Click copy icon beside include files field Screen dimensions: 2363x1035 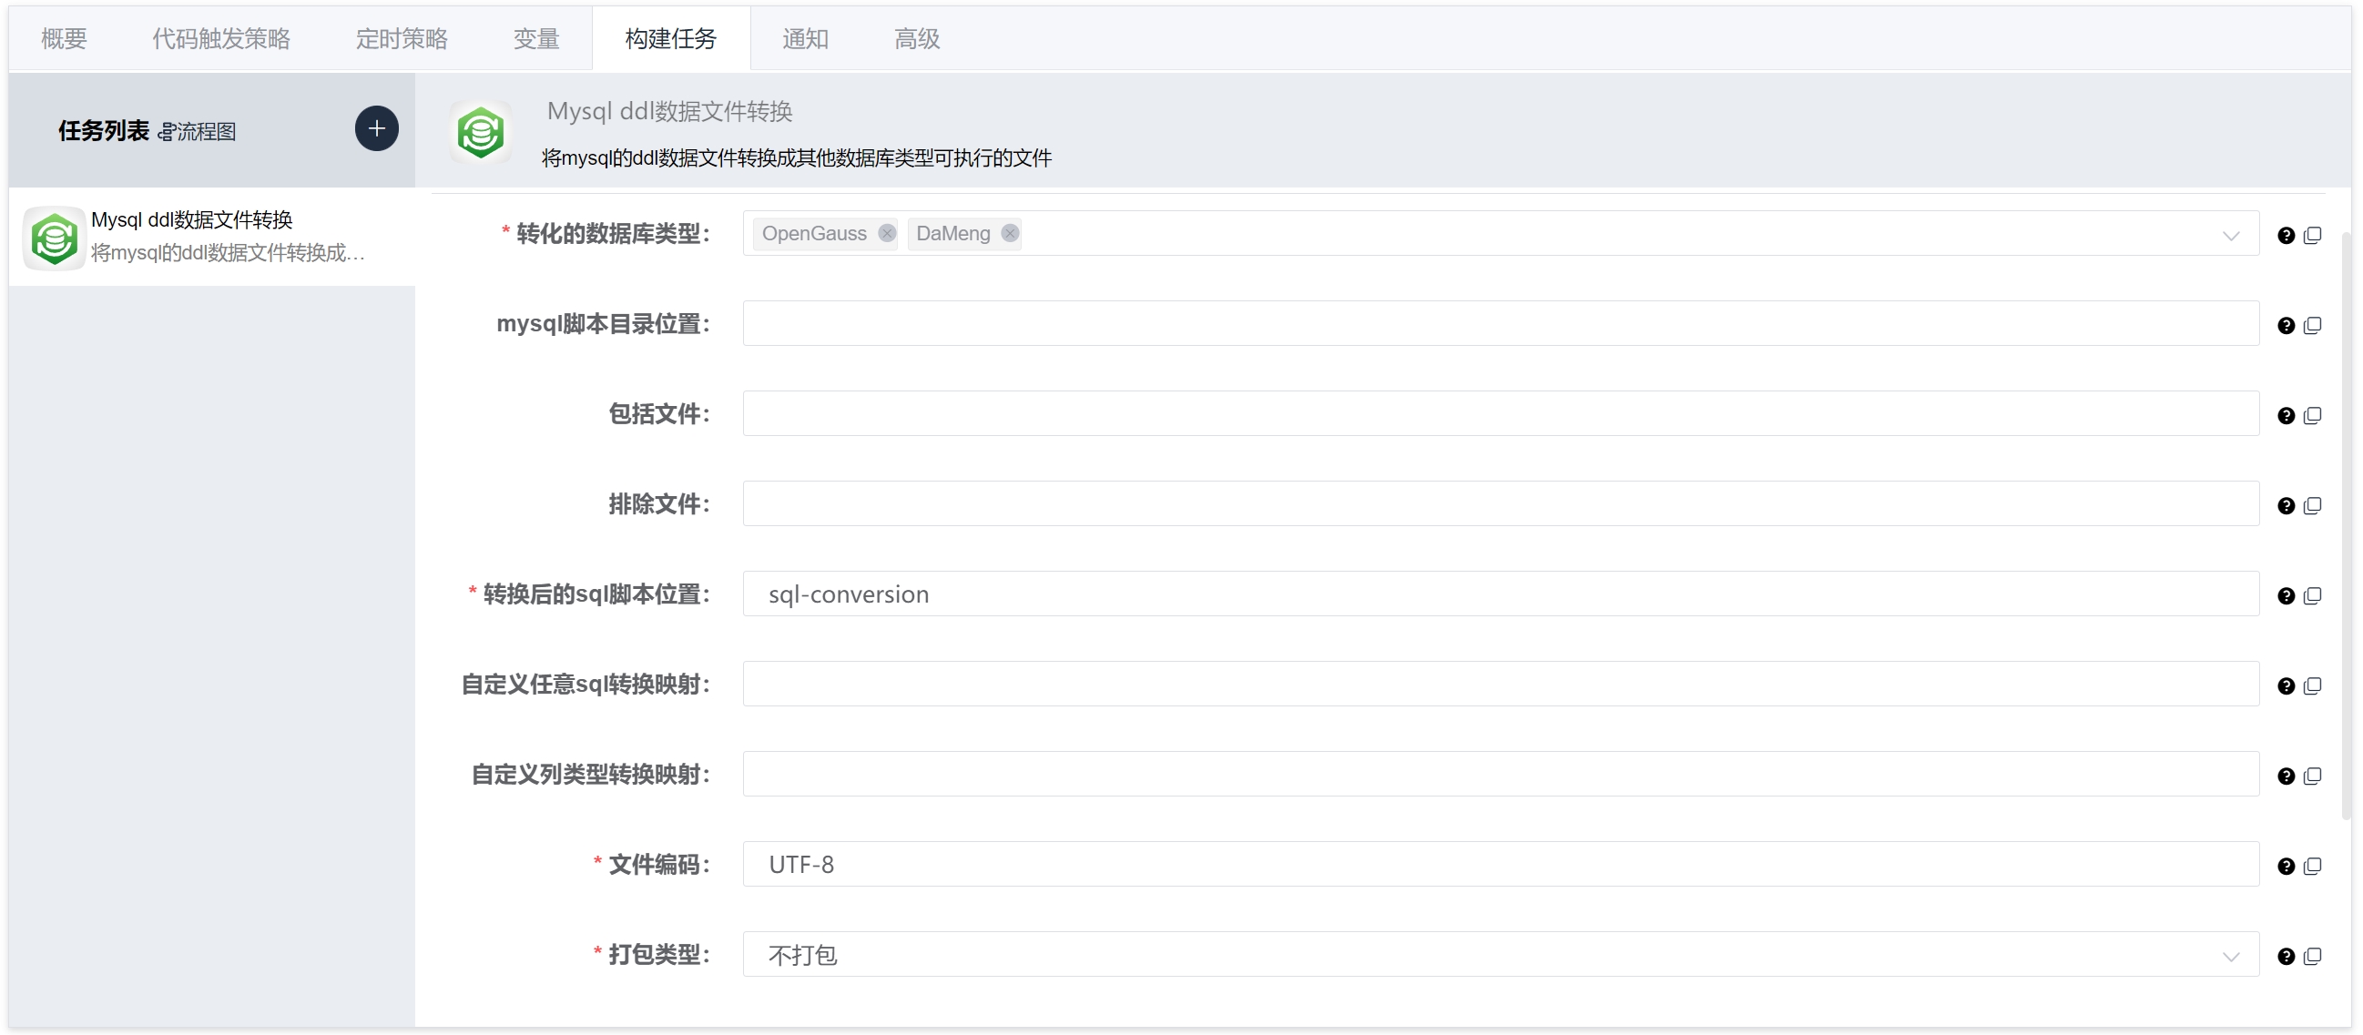[2313, 415]
